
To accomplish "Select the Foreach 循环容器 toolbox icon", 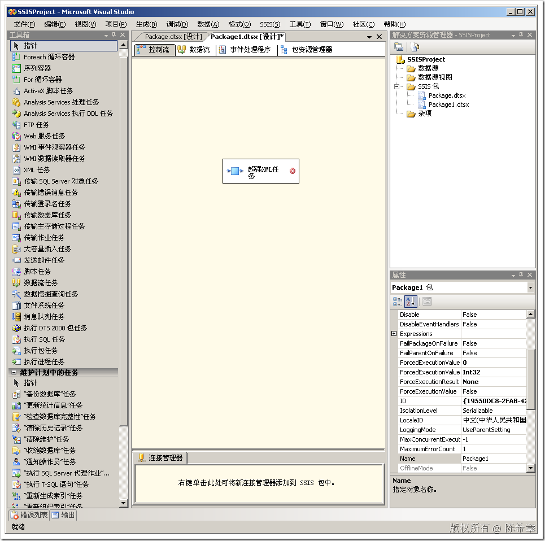I will click(x=16, y=56).
